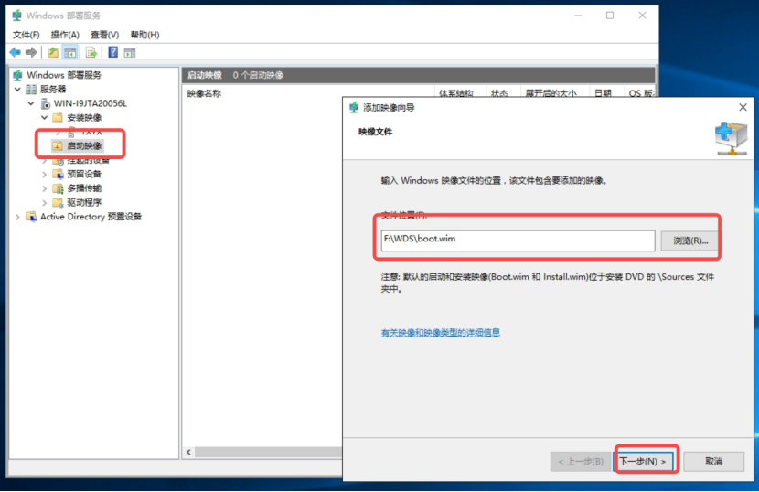Select the 多播传输 folder icon
759x492 pixels.
pyautogui.click(x=59, y=188)
